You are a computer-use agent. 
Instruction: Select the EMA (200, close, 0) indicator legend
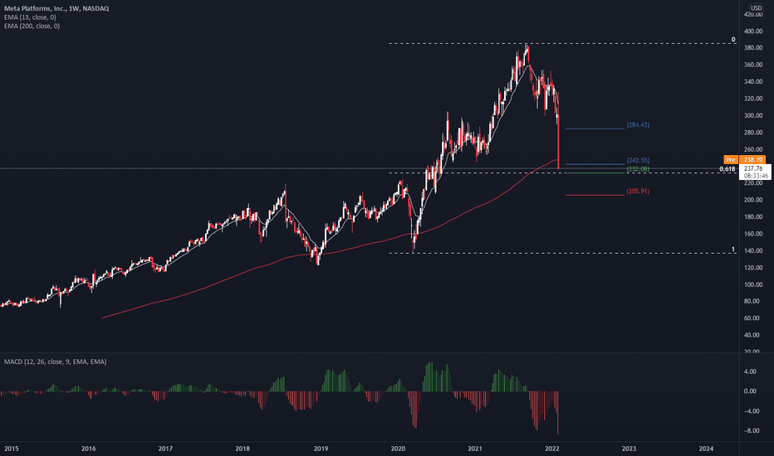pyautogui.click(x=32, y=27)
